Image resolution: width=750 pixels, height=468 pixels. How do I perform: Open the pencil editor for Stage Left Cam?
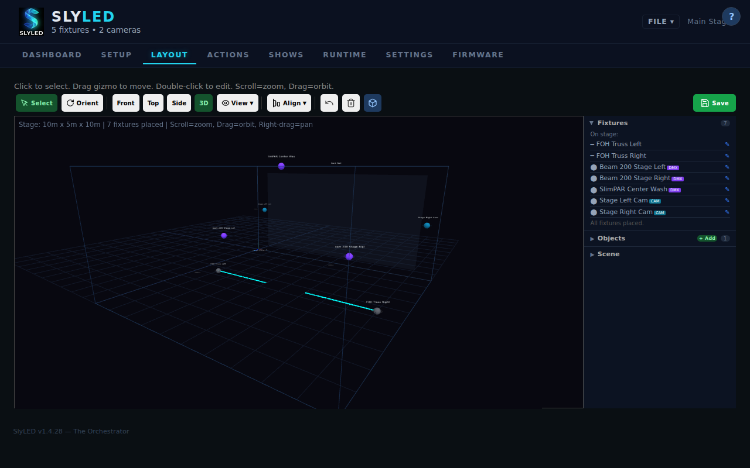tap(727, 200)
